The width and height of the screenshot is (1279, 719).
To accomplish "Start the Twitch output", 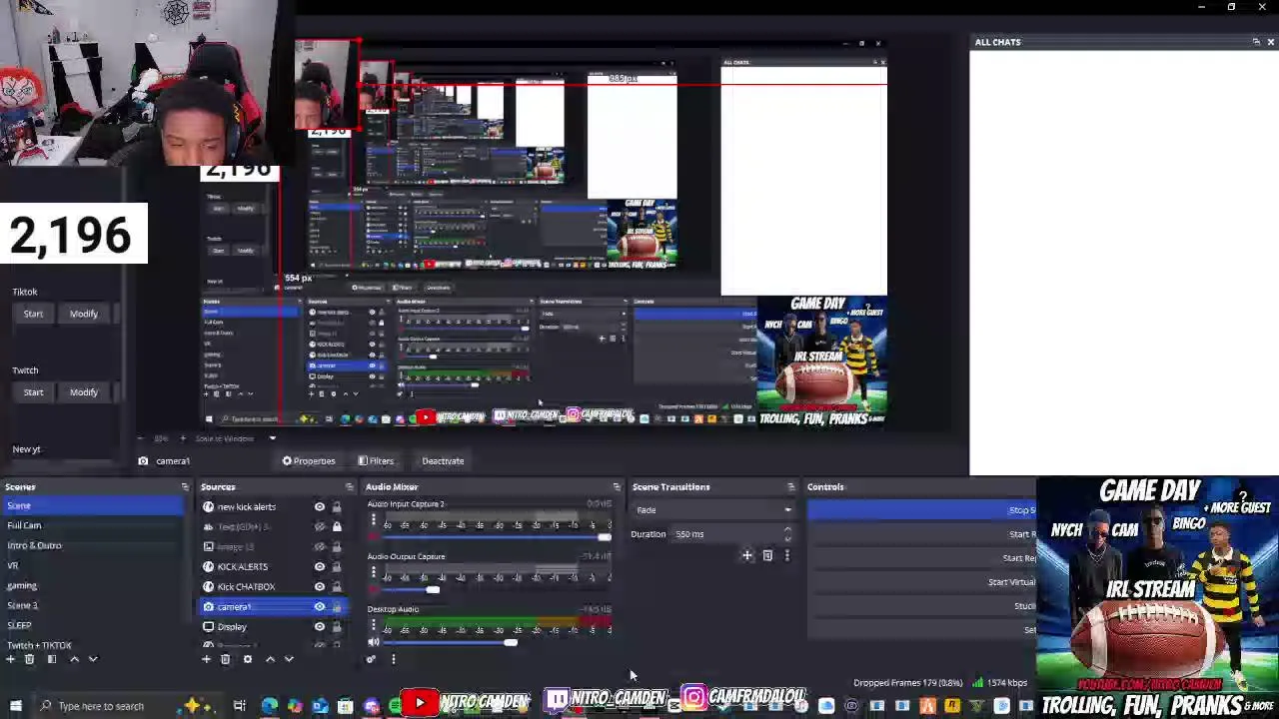I will (x=33, y=392).
